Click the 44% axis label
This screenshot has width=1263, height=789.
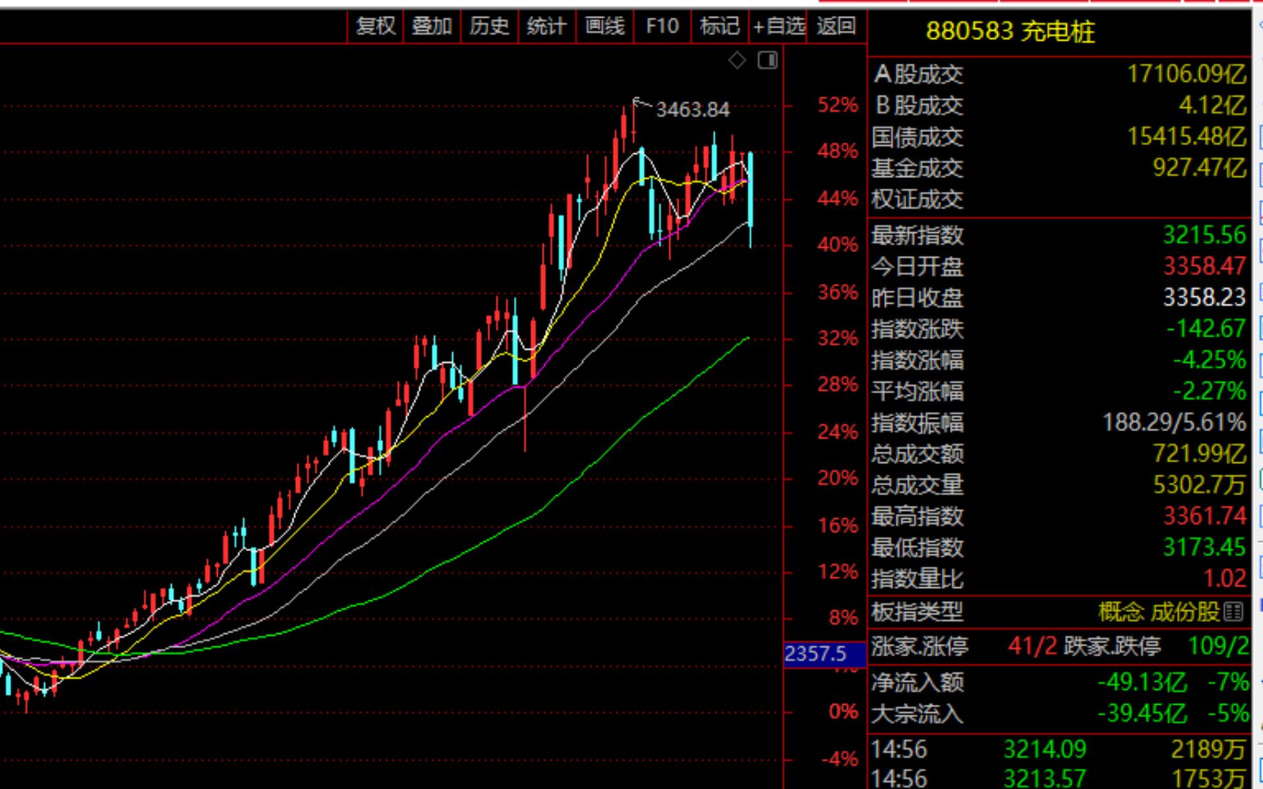pyautogui.click(x=838, y=199)
